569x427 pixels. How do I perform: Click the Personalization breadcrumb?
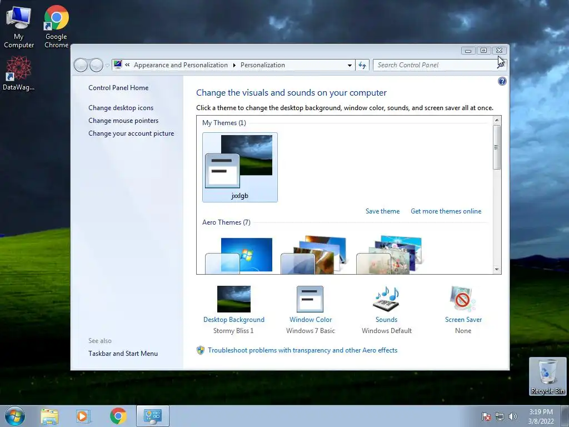[263, 65]
